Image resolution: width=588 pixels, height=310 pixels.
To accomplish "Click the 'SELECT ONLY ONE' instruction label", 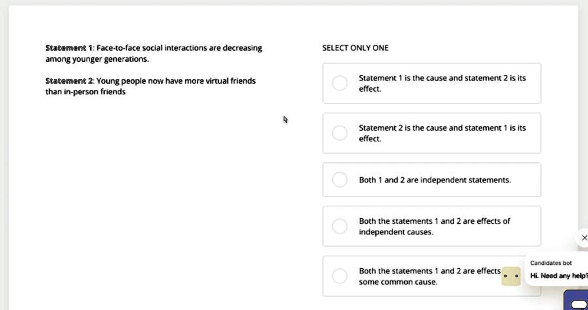I will (x=355, y=48).
